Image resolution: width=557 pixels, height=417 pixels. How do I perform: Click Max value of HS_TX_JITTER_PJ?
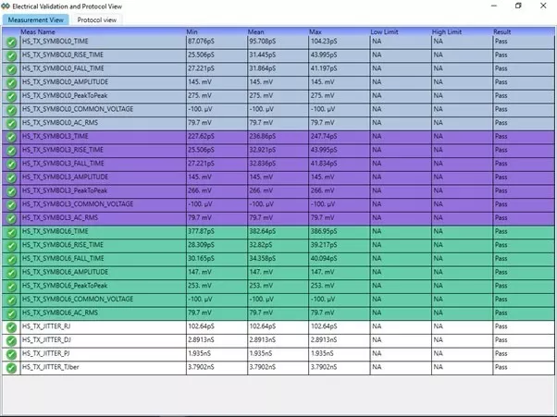point(324,354)
